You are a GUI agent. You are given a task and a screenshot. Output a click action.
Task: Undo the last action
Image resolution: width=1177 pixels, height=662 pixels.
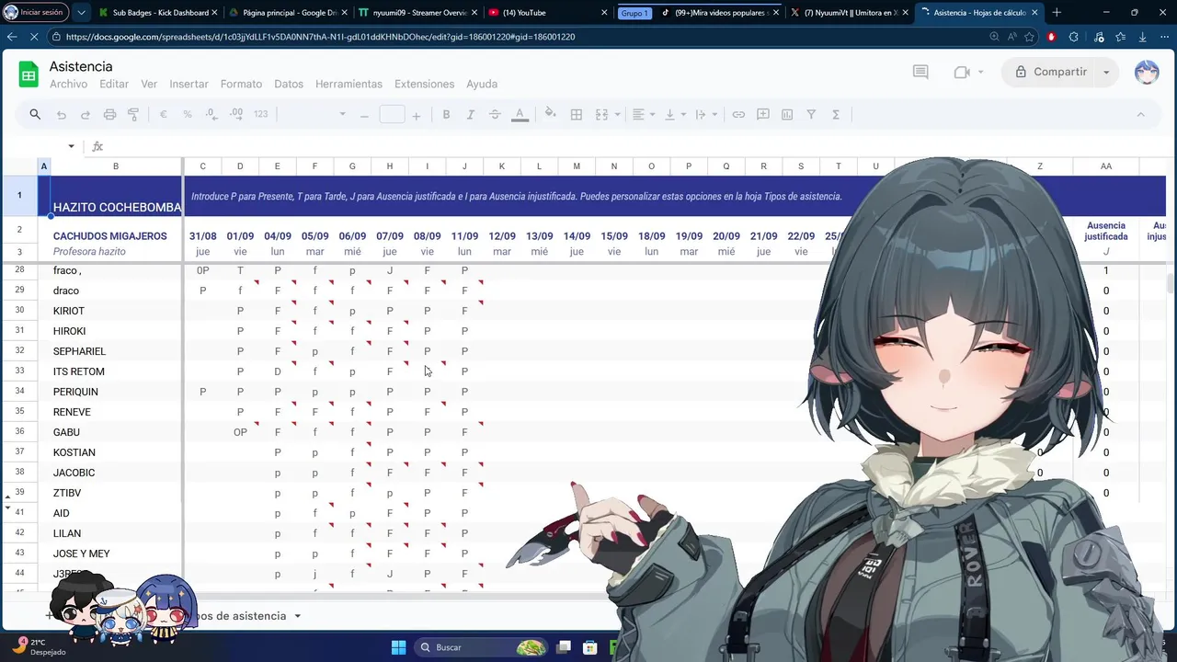click(x=62, y=115)
